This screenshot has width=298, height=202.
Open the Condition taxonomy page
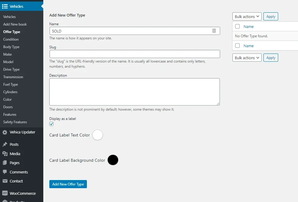(11, 39)
